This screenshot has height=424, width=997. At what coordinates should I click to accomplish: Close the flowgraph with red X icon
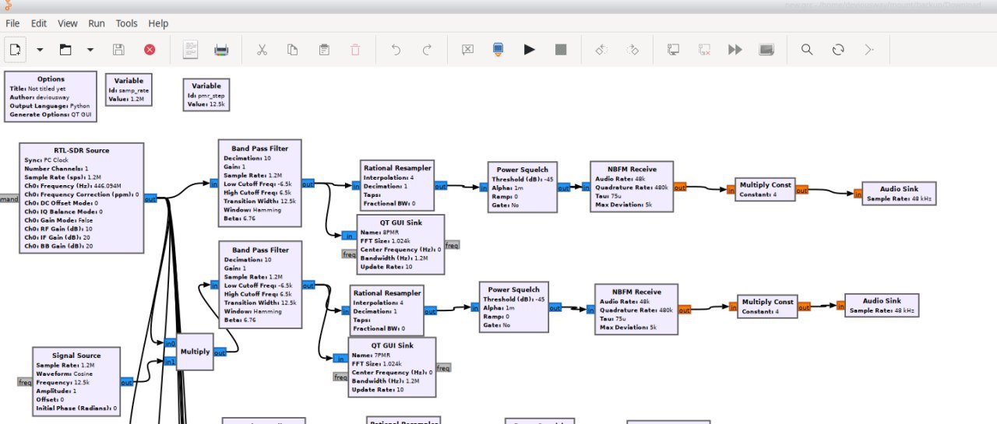click(150, 50)
